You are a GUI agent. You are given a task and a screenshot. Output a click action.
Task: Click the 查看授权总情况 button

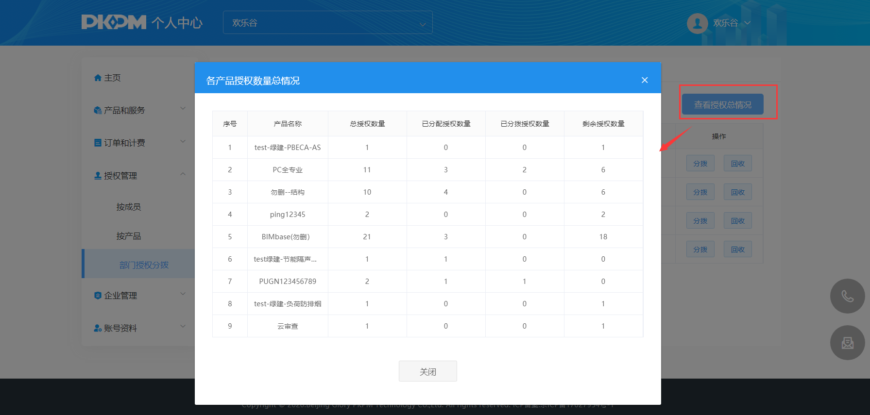(722, 105)
